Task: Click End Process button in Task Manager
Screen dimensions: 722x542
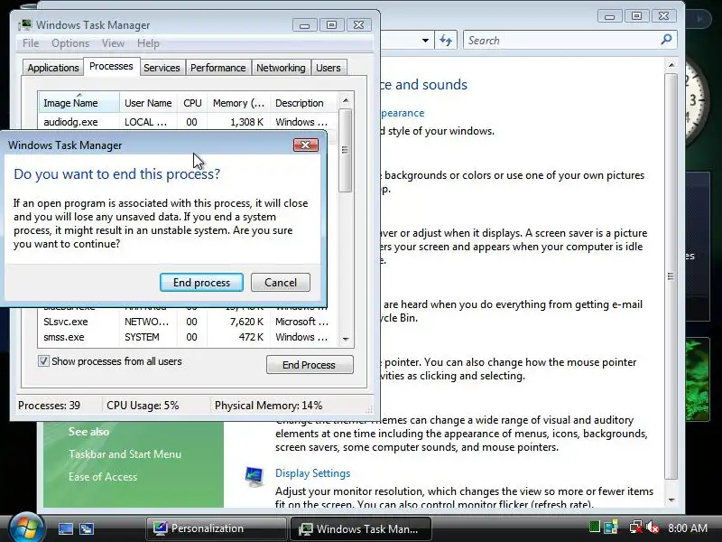Action: point(310,365)
